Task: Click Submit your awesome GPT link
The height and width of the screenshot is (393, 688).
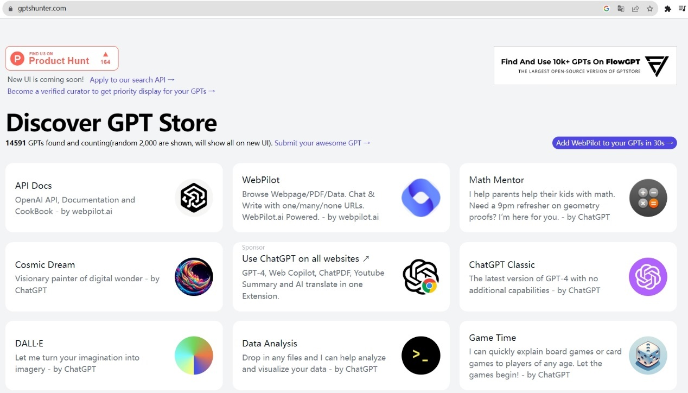Action: pos(322,143)
